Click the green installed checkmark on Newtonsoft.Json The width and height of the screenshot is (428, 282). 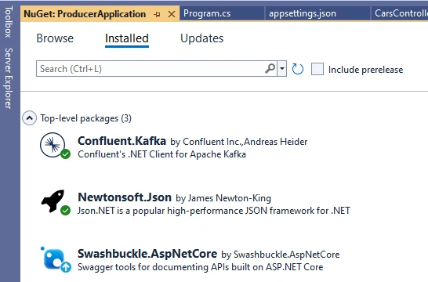tap(65, 210)
